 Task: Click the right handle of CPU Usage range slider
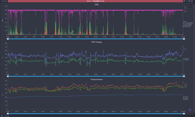tap(184, 76)
